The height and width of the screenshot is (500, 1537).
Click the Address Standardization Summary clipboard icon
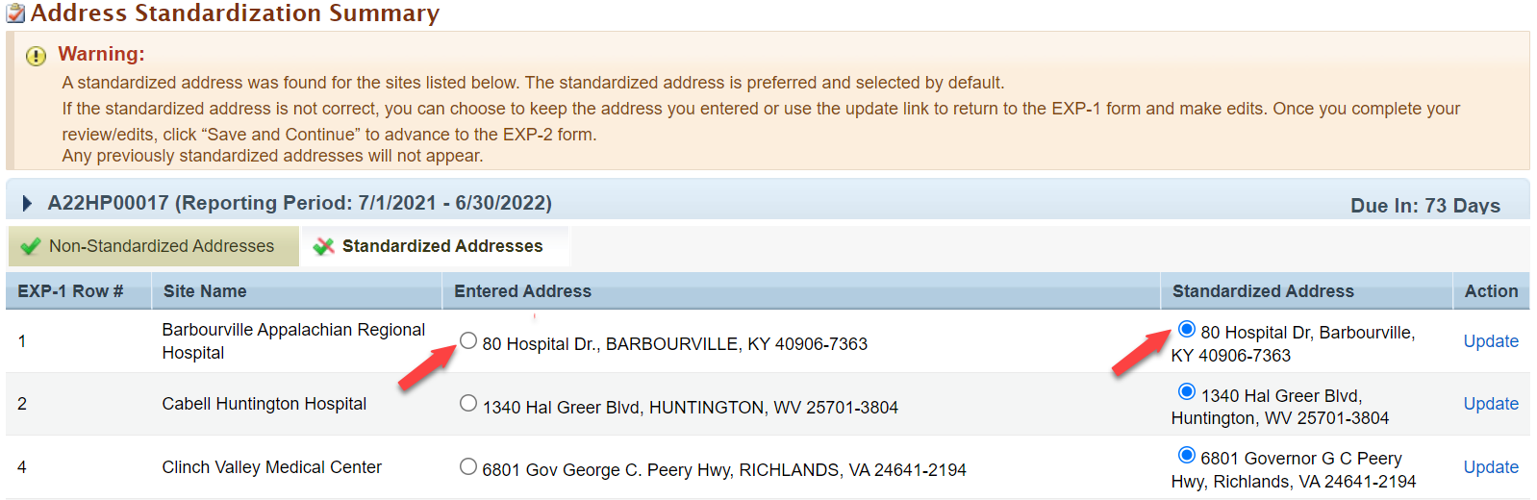pyautogui.click(x=15, y=13)
